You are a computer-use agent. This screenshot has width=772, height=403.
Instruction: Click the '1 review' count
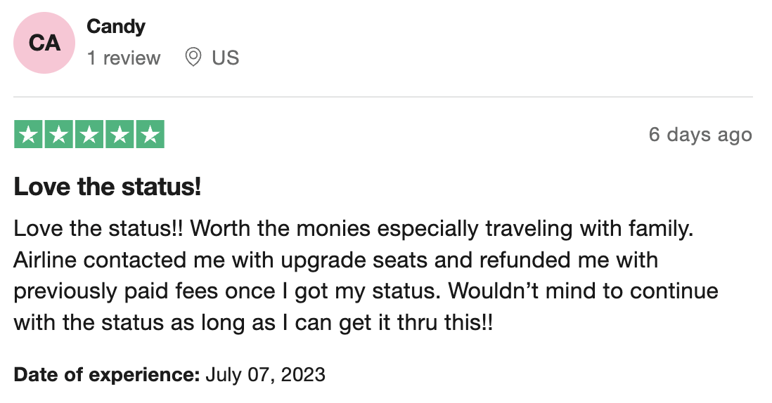click(124, 58)
